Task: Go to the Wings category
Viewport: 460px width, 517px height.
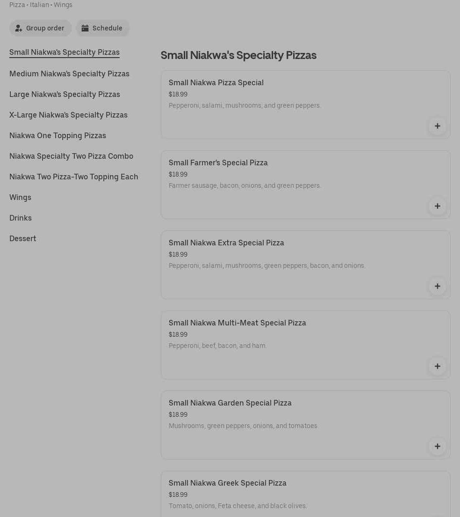Action: pyautogui.click(x=20, y=197)
